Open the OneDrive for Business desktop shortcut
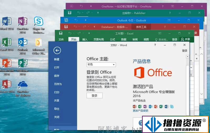This screenshot has width=210, height=133. tap(23, 88)
